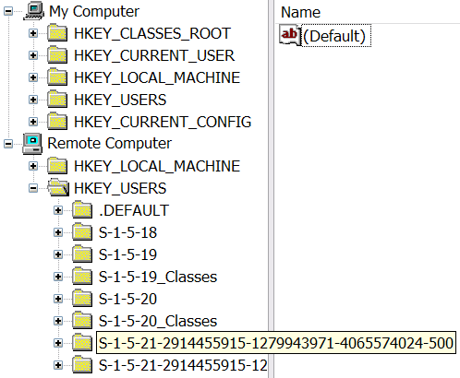This screenshot has height=378, width=460.
Task: Select HKEY_USERS text under My Computer
Action: pyautogui.click(x=120, y=100)
